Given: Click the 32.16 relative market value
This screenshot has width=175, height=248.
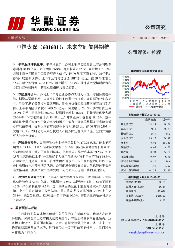Looking at the screenshot, I should pyautogui.click(x=167, y=170).
